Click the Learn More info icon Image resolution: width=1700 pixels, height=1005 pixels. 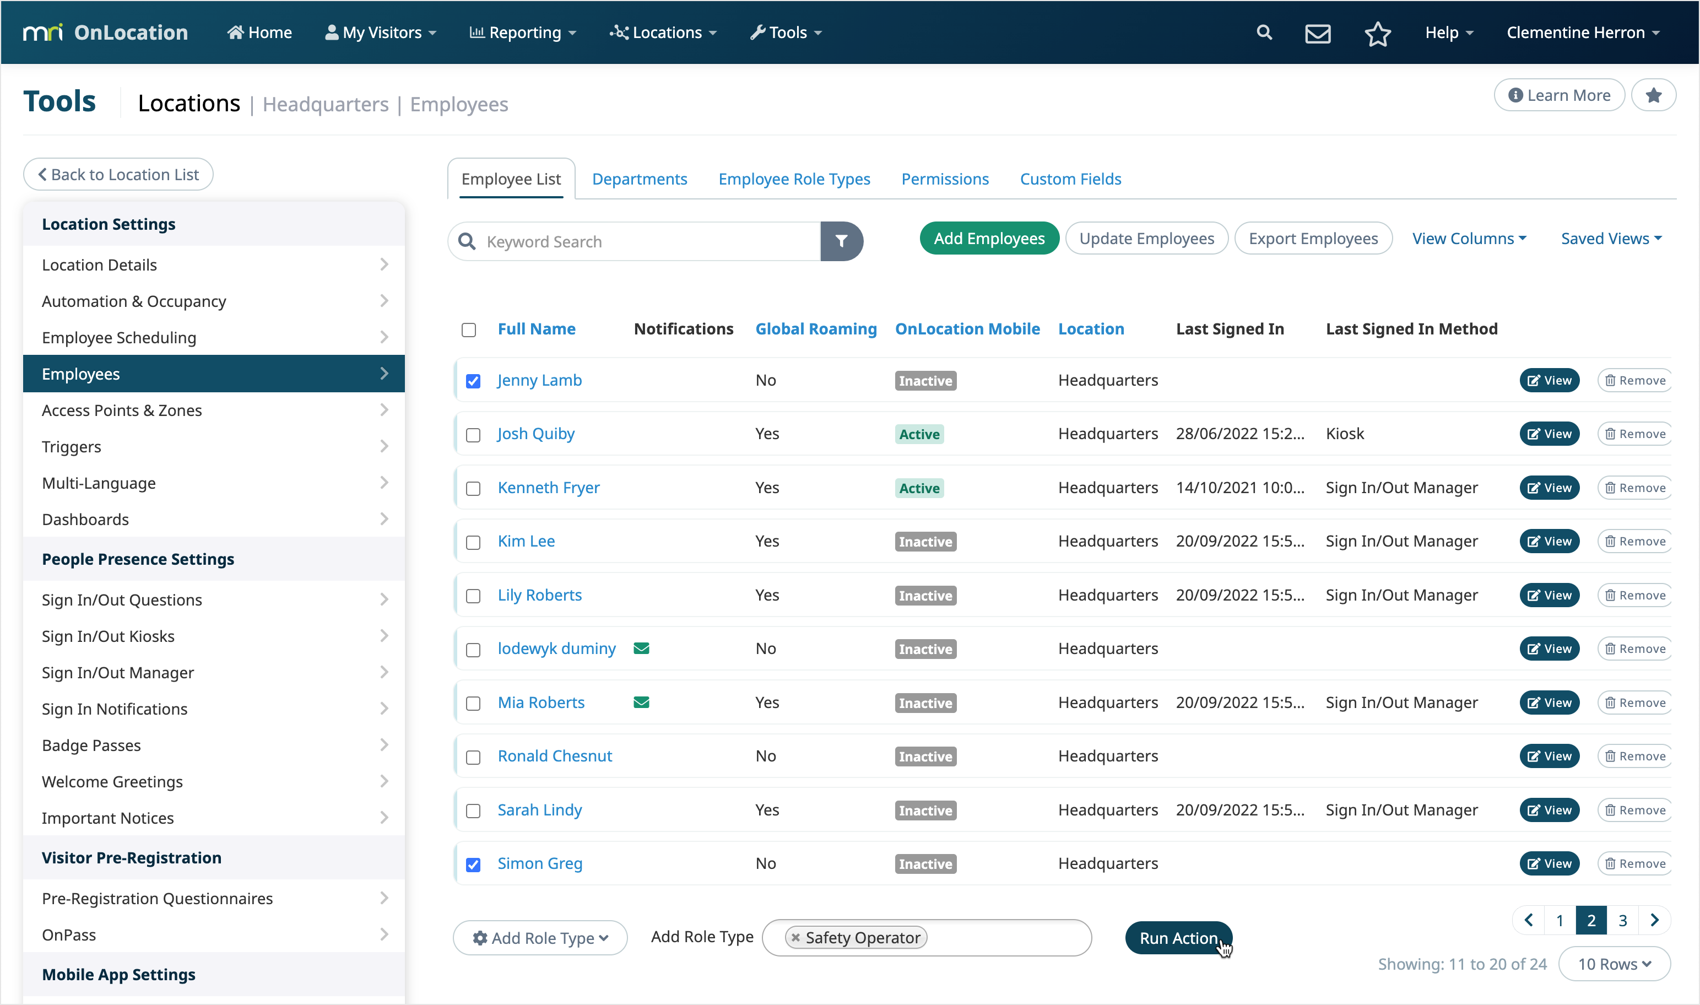[x=1517, y=95]
